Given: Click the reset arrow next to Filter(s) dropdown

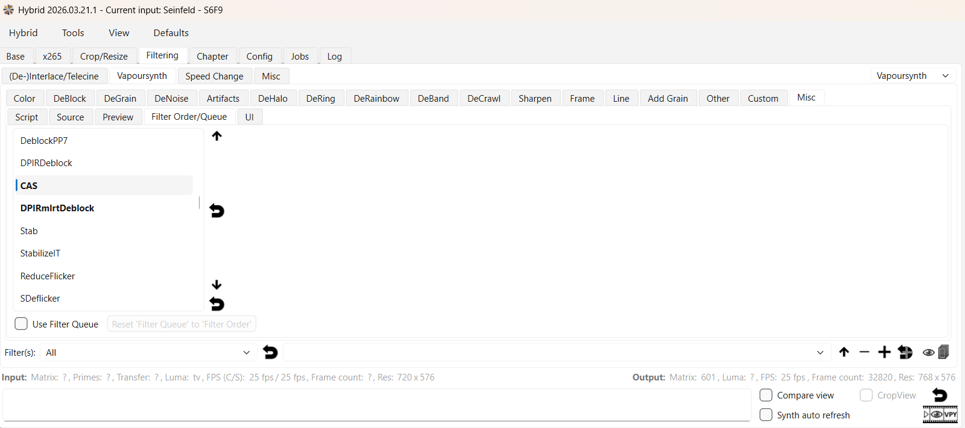Looking at the screenshot, I should pos(270,352).
